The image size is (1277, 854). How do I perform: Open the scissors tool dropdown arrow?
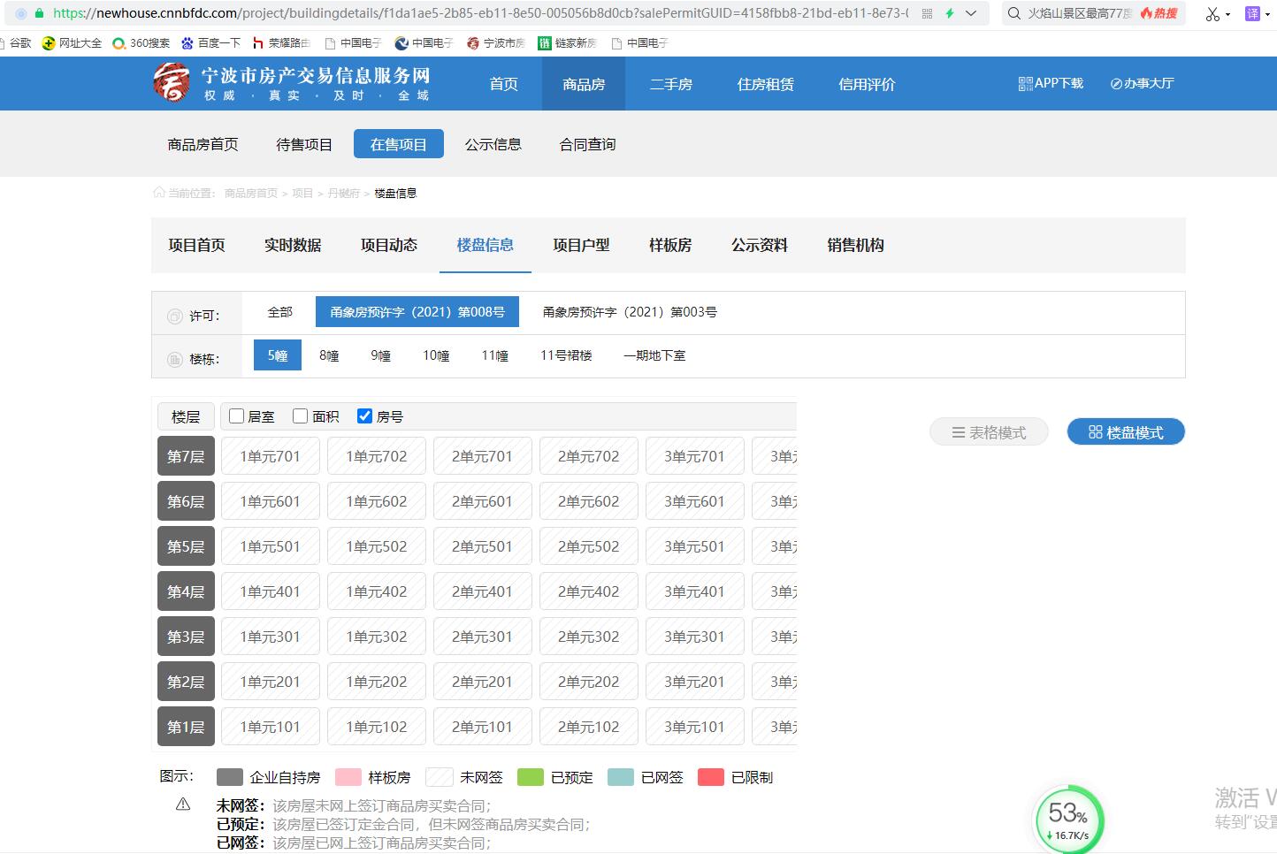tap(1227, 14)
